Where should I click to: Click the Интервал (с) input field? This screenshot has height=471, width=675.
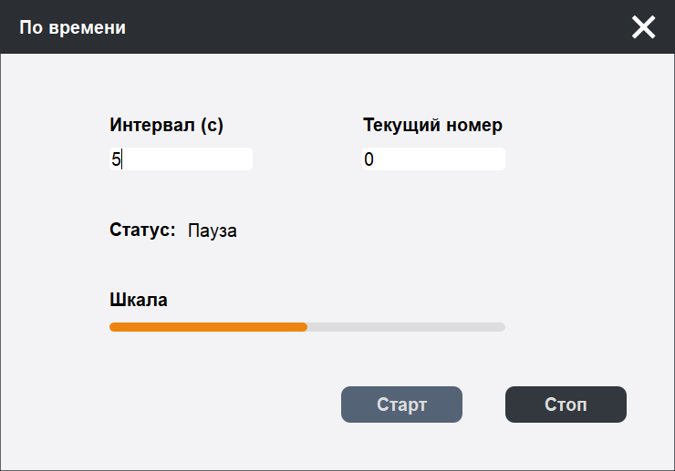coord(181,159)
